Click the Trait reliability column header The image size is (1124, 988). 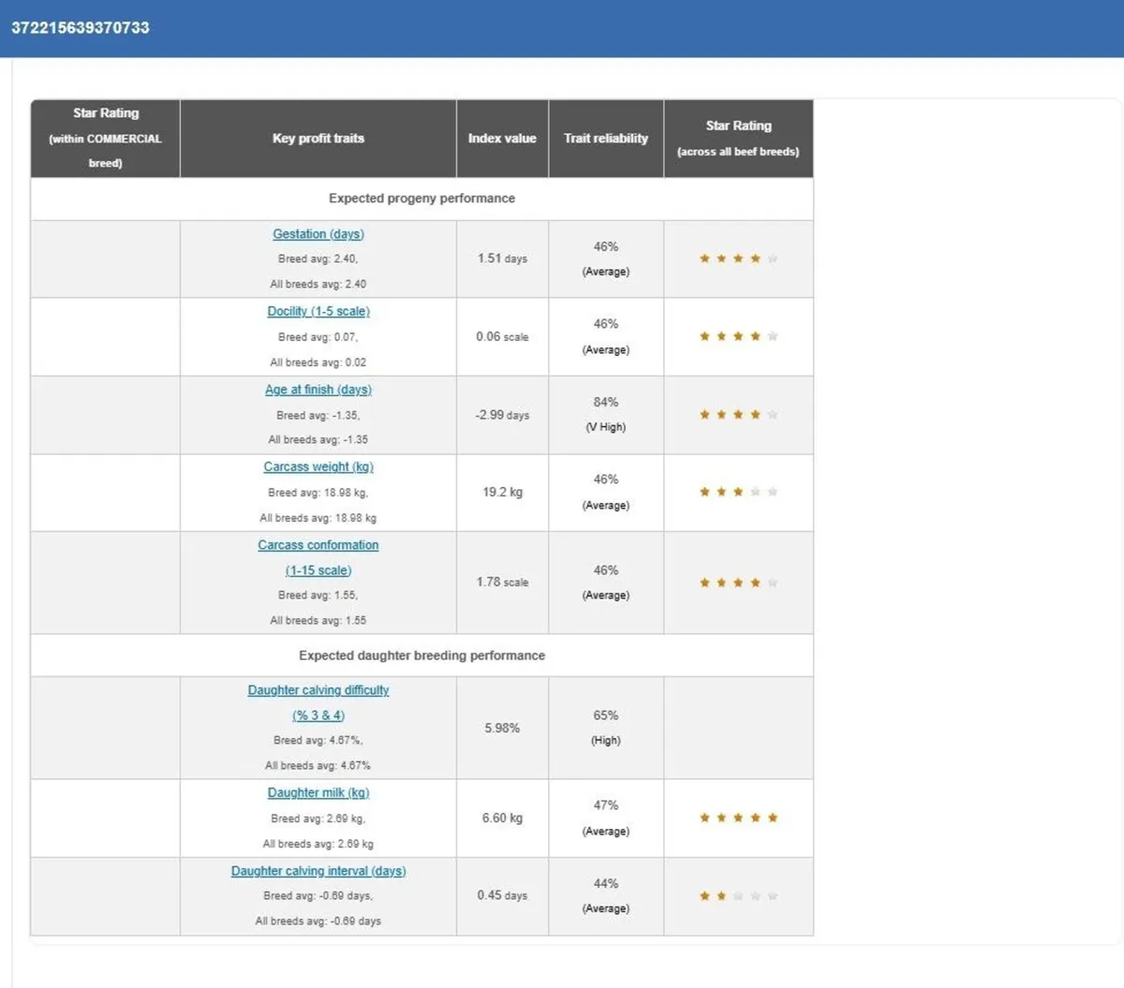pyautogui.click(x=606, y=139)
